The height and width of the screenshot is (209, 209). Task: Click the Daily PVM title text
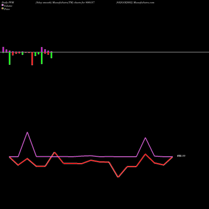tap(8, 3)
